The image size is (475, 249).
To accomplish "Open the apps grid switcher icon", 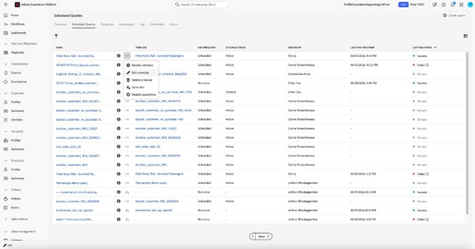I will point(461,4).
